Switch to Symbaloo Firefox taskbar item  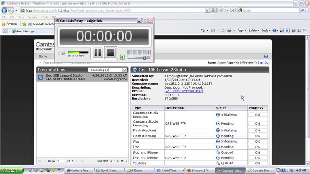click(200, 171)
